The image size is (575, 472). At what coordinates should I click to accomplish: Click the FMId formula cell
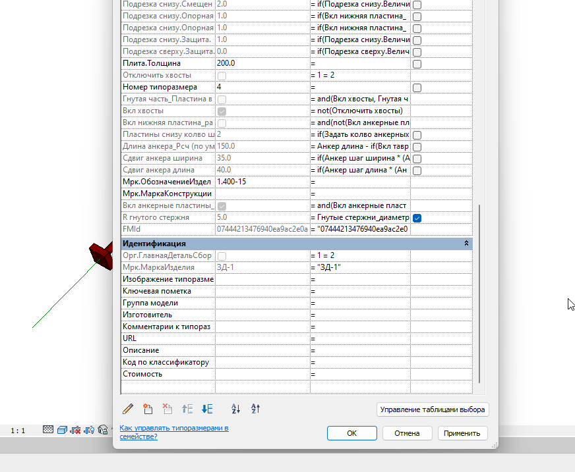pyautogui.click(x=360, y=229)
